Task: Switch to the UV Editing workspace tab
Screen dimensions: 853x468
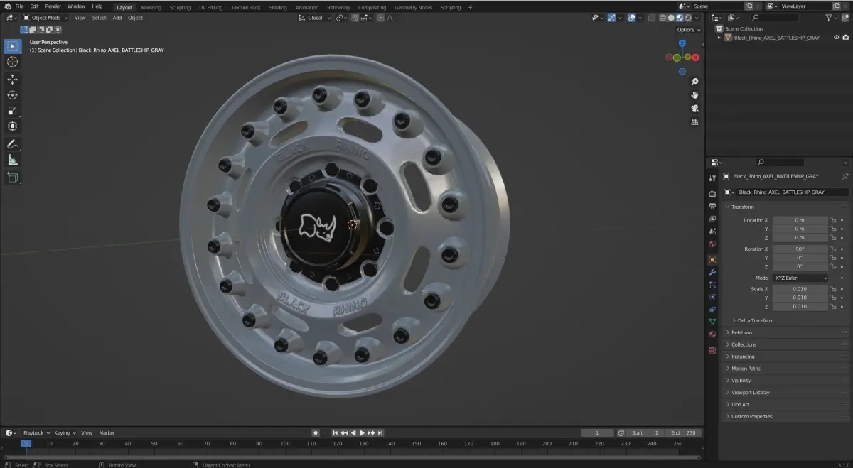Action: pos(210,7)
